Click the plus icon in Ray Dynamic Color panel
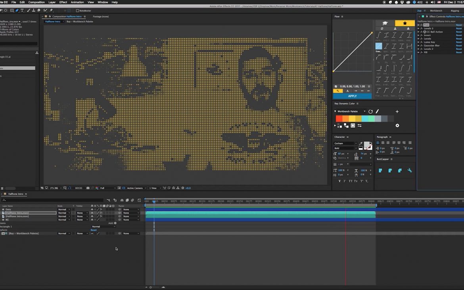The image size is (464, 290). point(397,111)
